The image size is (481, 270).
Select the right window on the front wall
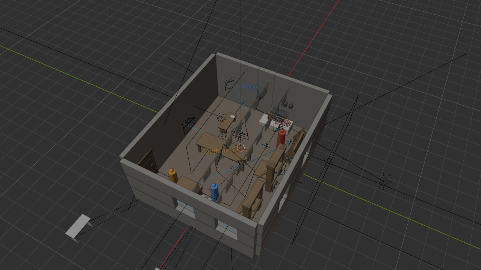(227, 229)
